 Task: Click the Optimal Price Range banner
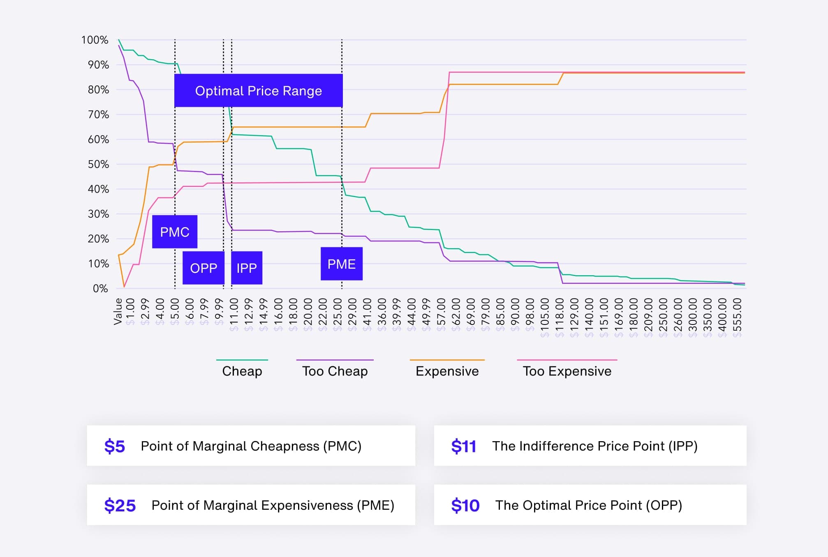[258, 91]
